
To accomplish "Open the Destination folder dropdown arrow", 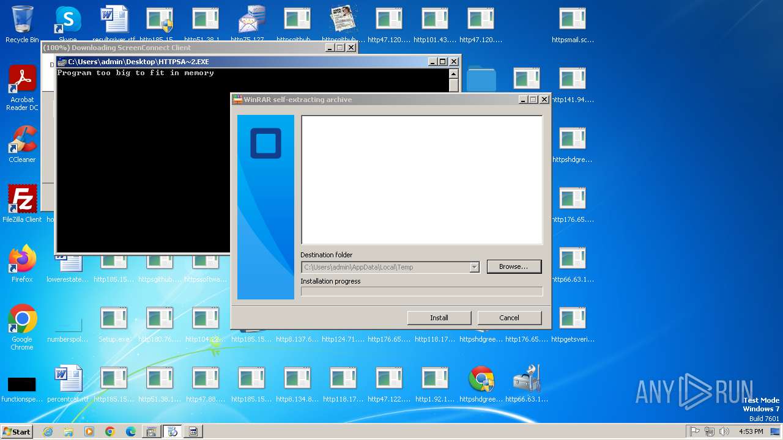I will 474,267.
